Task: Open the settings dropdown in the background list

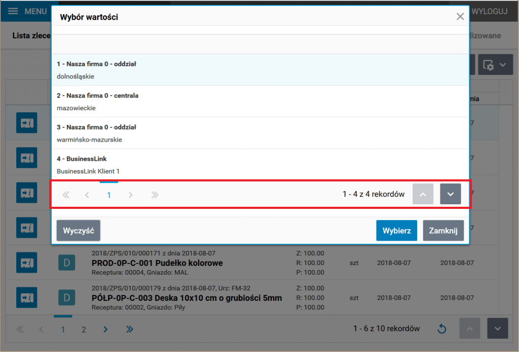Action: [496, 65]
